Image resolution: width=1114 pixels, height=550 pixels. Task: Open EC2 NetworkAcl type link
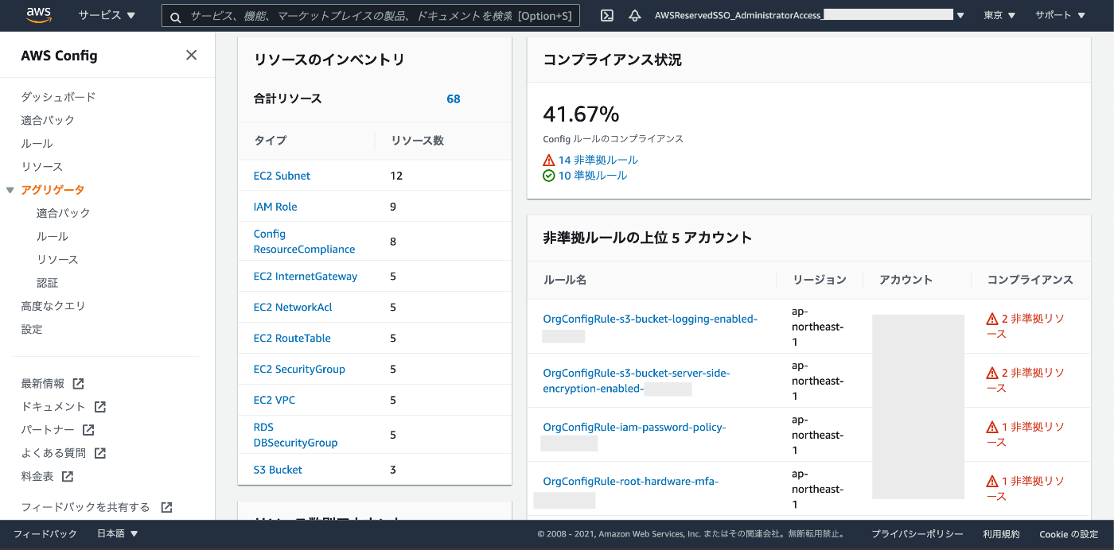click(x=293, y=308)
